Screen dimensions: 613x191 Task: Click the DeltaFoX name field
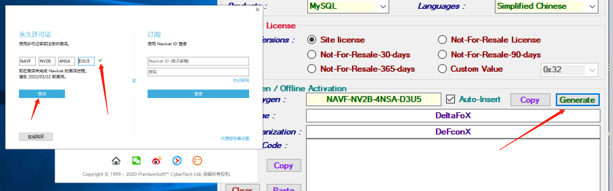453,116
